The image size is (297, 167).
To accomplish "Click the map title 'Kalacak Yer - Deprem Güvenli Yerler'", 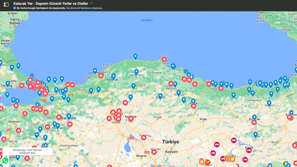I will pyautogui.click(x=51, y=3).
